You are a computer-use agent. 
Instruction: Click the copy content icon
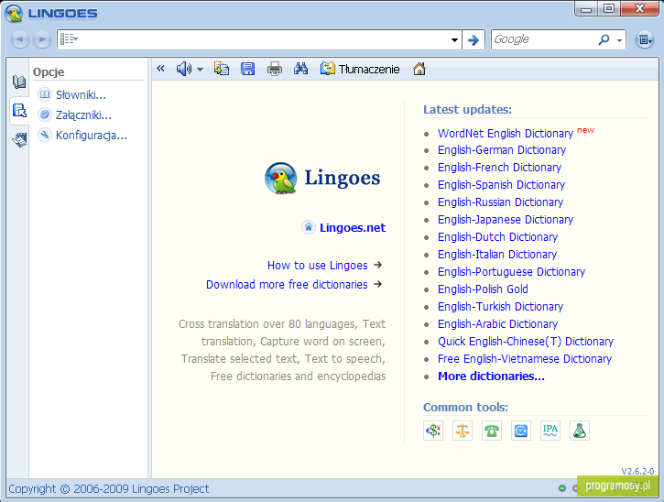221,69
